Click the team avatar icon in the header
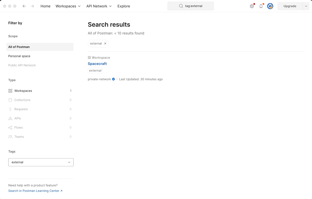The image size is (312, 199). coord(270,6)
